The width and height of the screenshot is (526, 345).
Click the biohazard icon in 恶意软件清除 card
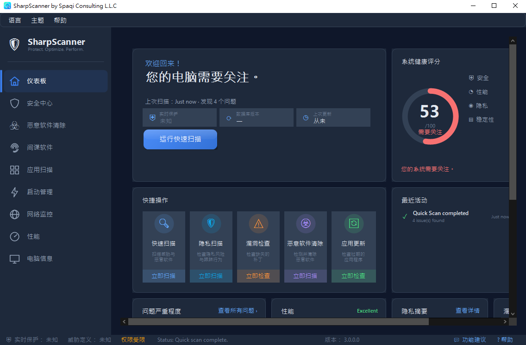point(306,223)
